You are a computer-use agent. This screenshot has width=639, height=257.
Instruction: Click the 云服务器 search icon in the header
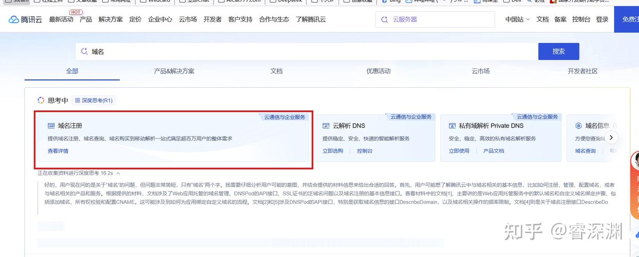click(x=384, y=19)
